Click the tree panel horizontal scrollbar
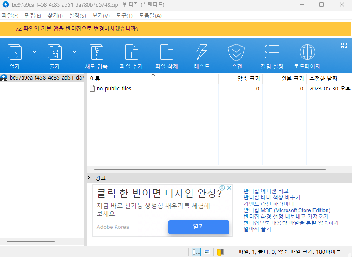Viewport: 352px width, 257px height. tap(31, 242)
